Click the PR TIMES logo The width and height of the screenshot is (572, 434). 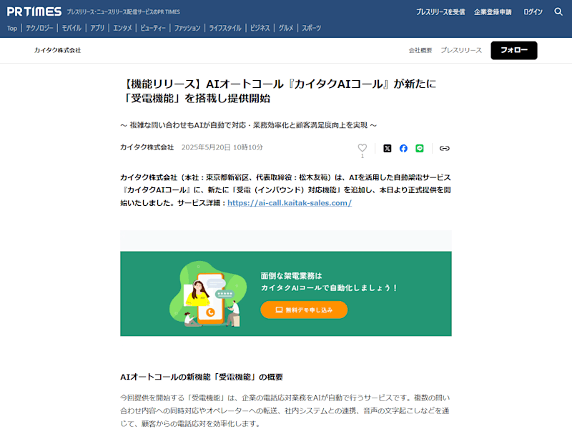[34, 11]
